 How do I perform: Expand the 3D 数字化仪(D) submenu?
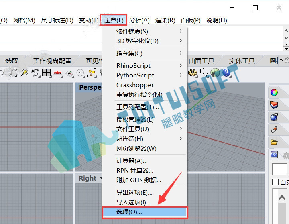tap(144, 41)
